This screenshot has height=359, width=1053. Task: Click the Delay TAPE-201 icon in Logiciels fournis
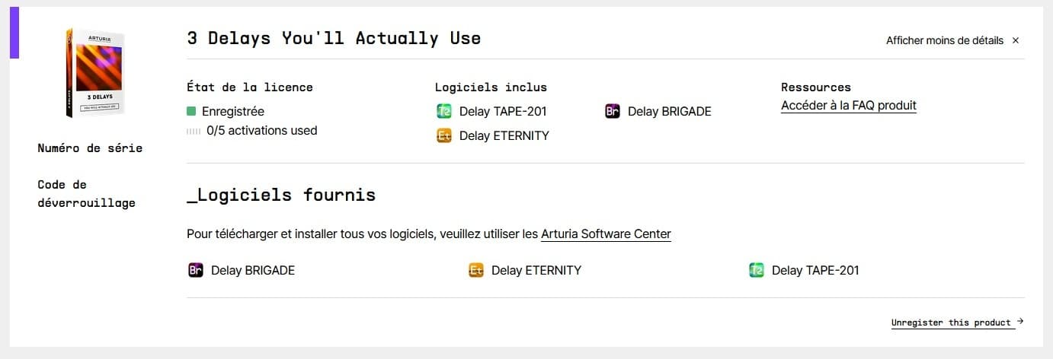[757, 270]
